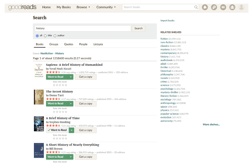
Task: Open the mystery-thriller related shelf
Action: pos(169,92)
